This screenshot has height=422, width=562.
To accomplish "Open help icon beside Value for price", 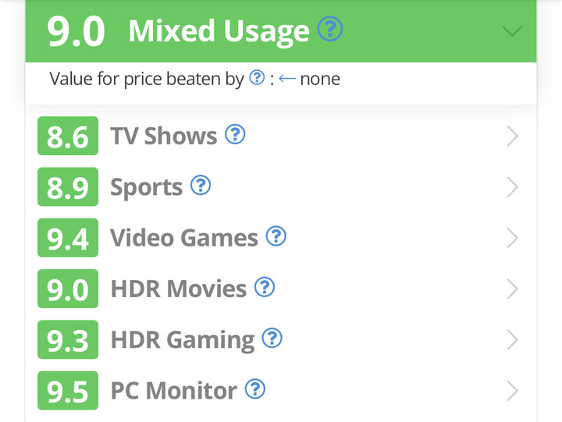I will tap(257, 77).
